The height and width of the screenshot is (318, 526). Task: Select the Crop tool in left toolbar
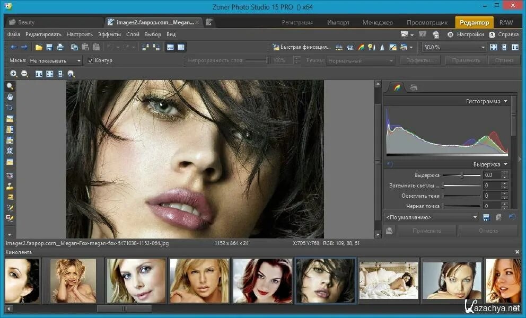[x=10, y=108]
